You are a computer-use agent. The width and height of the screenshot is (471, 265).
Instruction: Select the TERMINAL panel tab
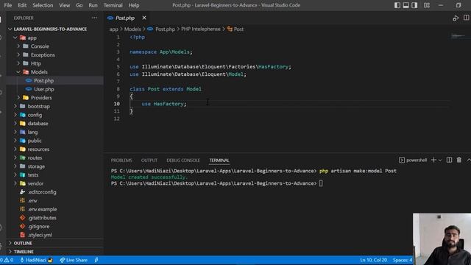(x=219, y=160)
